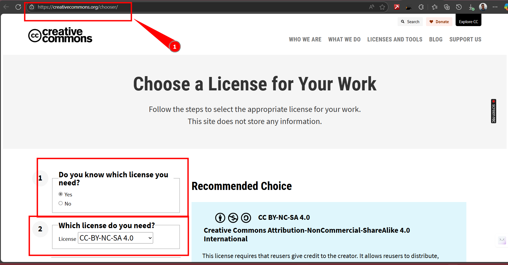Select Yes for knowing which license
This screenshot has height=265, width=508.
point(61,194)
